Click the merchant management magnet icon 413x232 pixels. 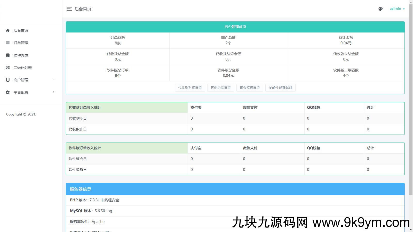8,80
